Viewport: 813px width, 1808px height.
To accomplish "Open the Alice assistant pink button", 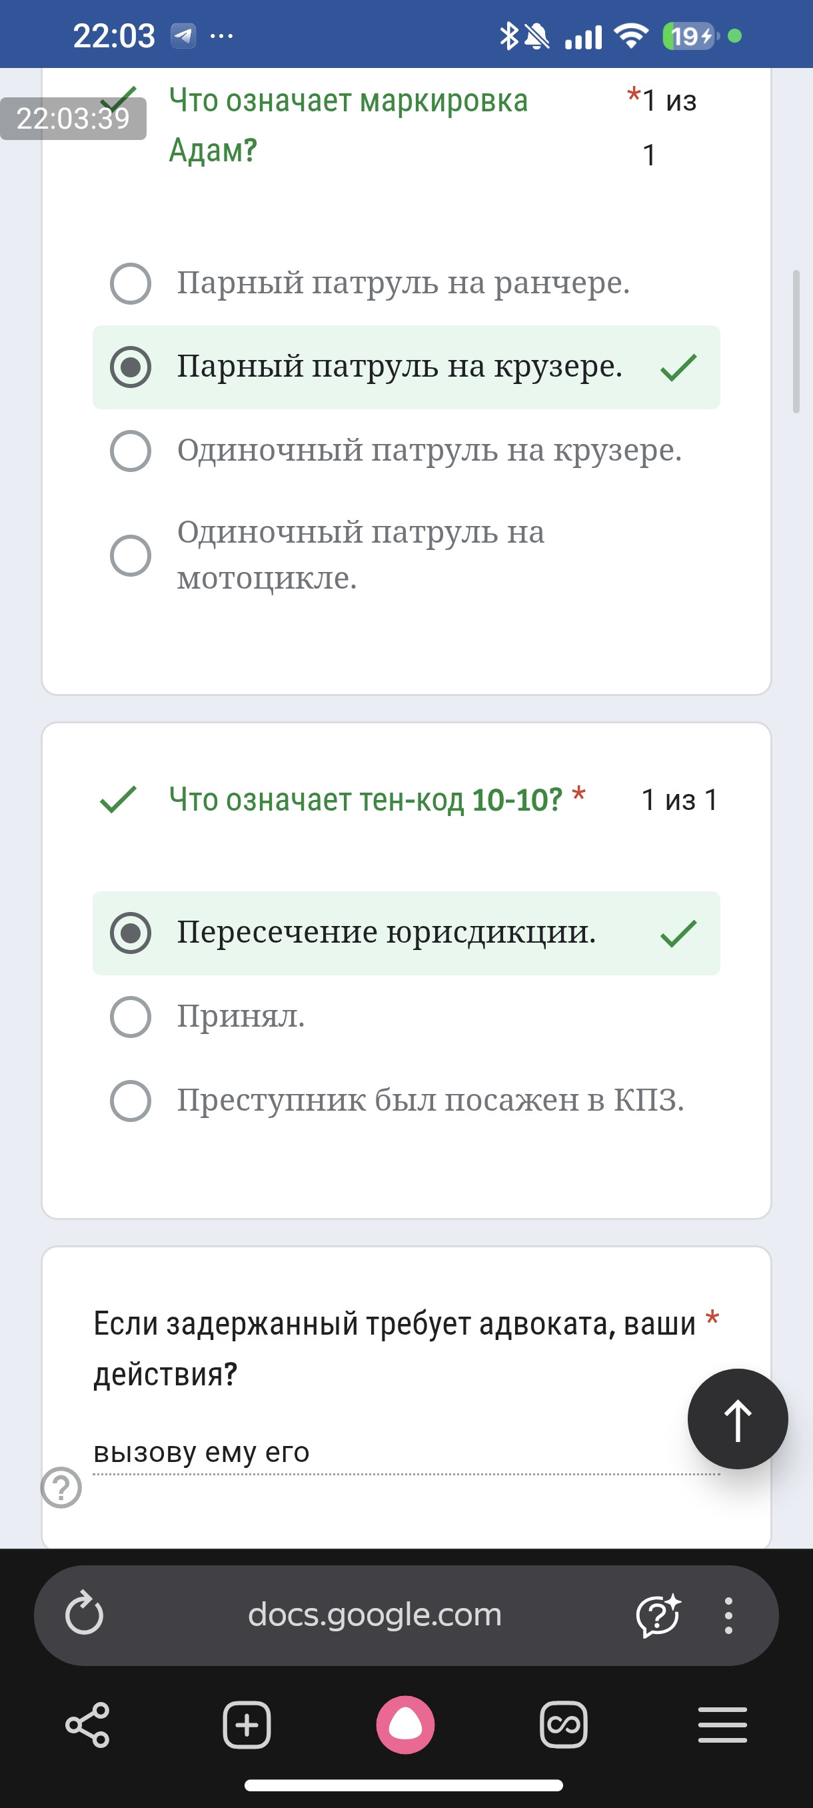I will (405, 1725).
